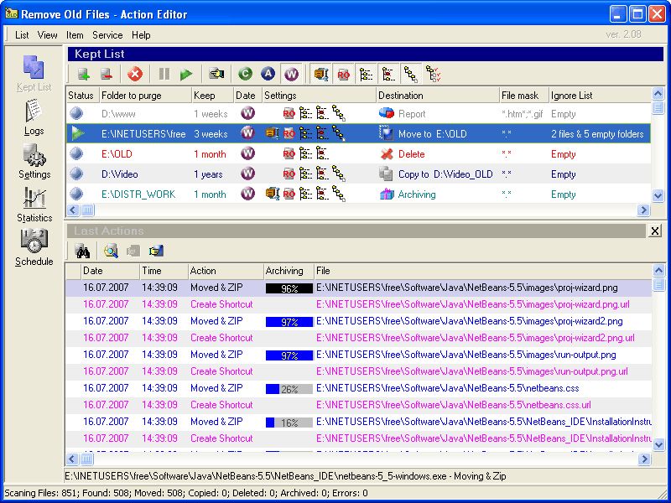Open the Statistics sidebar icon
The width and height of the screenshot is (671, 503).
(x=34, y=205)
